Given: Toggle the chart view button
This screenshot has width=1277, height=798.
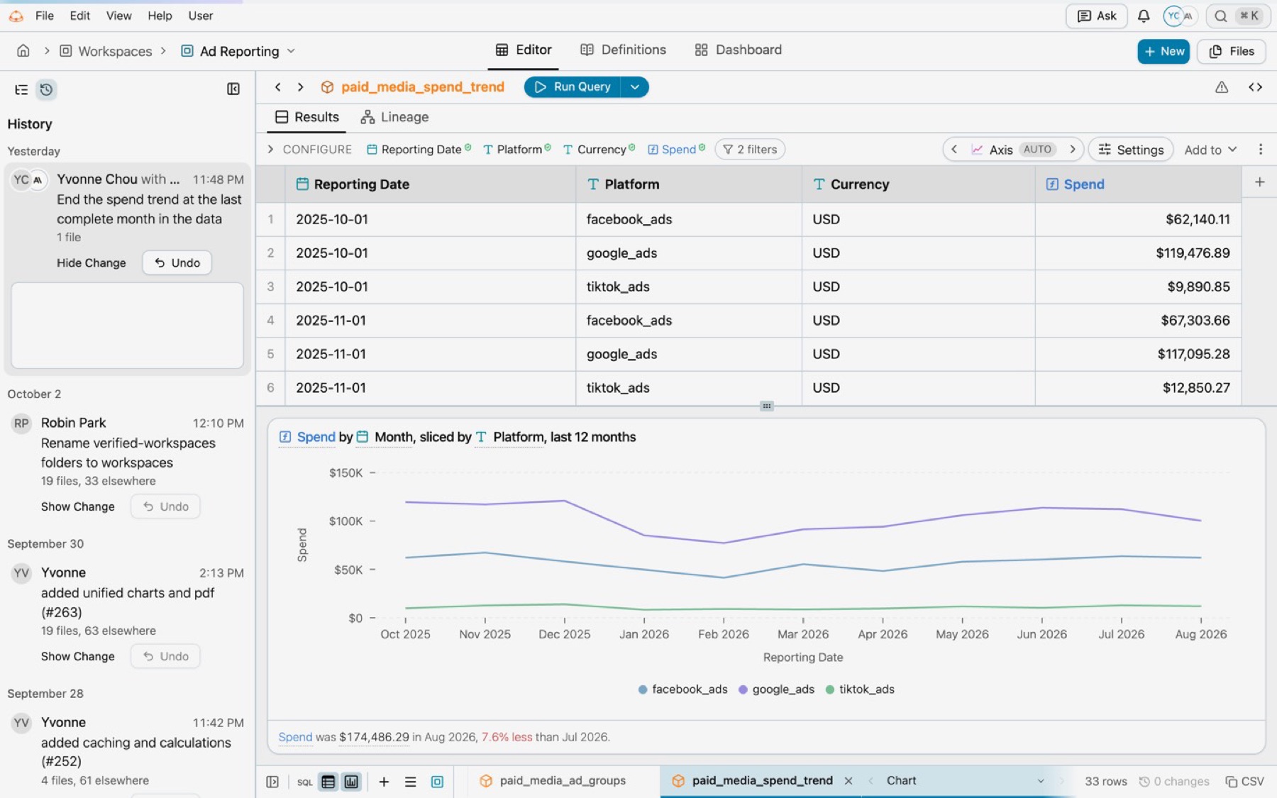Looking at the screenshot, I should point(351,781).
